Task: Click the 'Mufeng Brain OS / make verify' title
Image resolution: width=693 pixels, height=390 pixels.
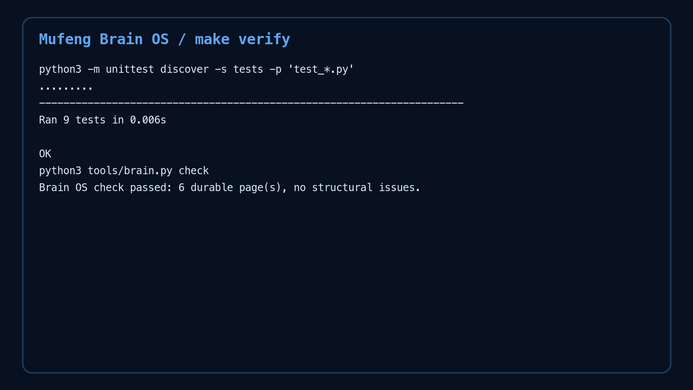Action: coord(165,39)
